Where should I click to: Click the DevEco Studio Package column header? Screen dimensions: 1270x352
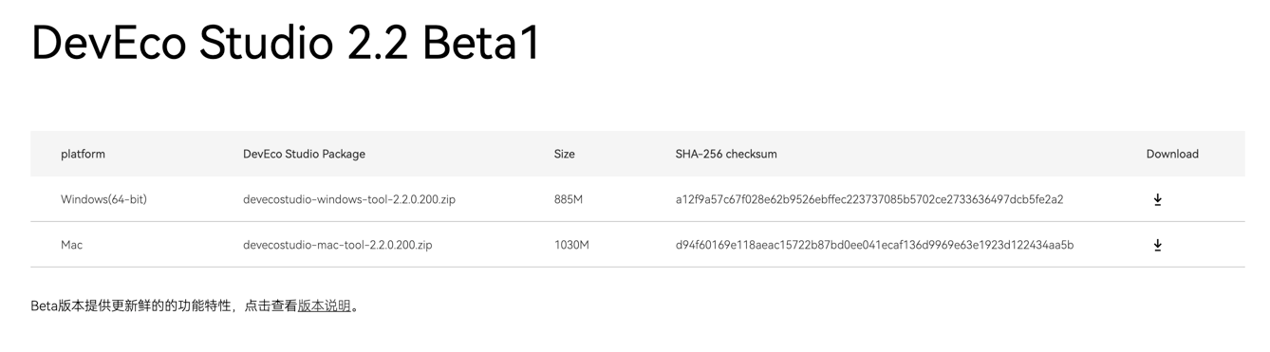pos(304,154)
